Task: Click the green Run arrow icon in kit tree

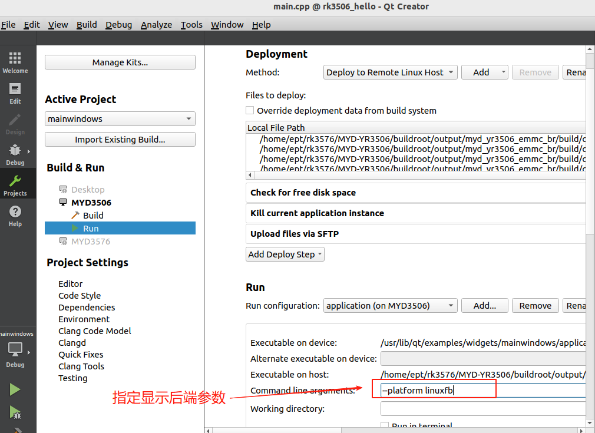Action: 75,228
